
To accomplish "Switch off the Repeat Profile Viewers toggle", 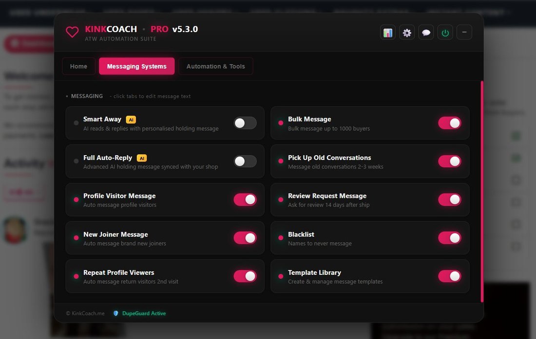I will click(245, 276).
